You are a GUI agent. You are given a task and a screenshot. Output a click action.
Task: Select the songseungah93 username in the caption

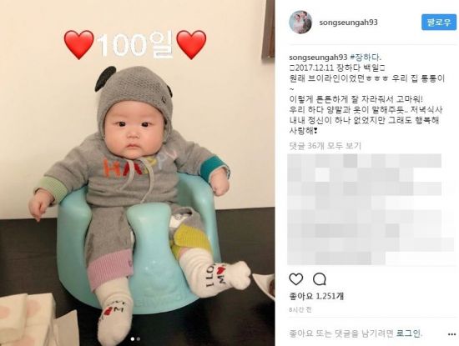318,57
